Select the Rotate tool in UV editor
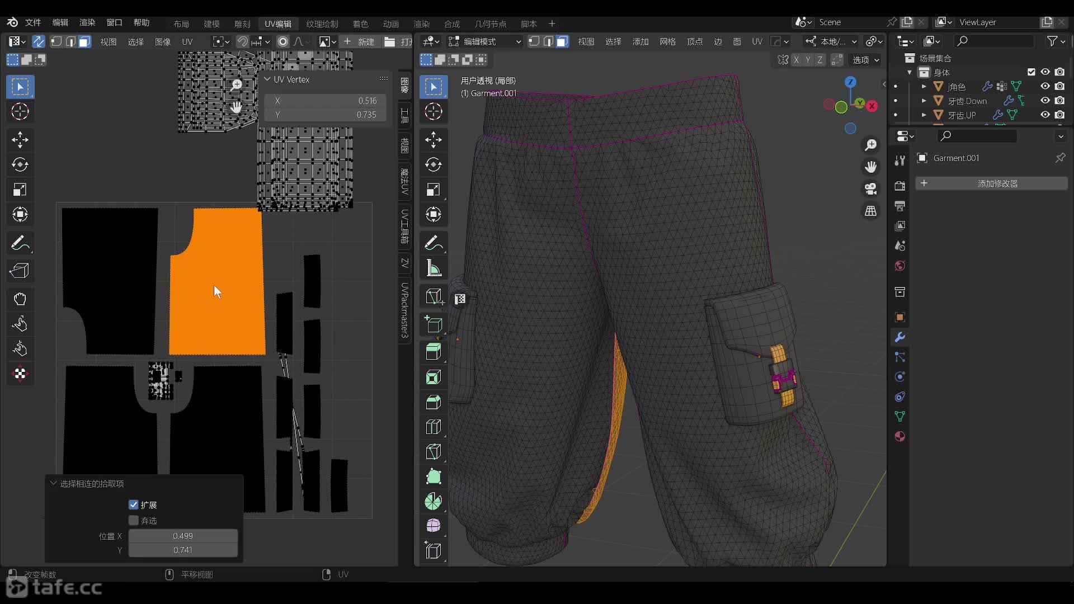The image size is (1074, 604). tap(20, 164)
